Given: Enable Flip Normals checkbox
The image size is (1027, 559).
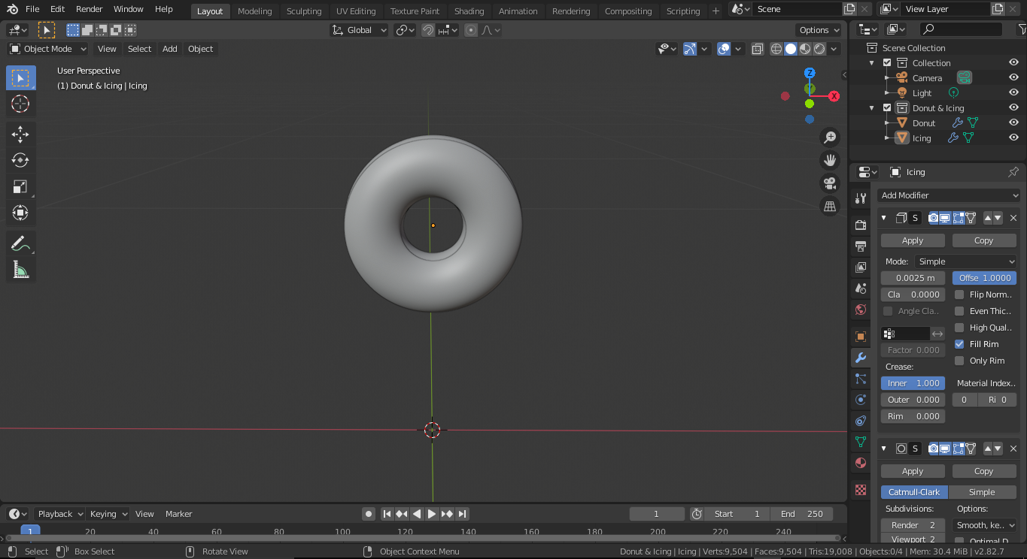Looking at the screenshot, I should pos(959,295).
